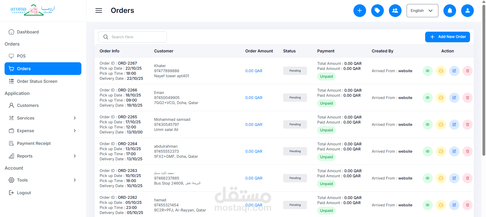The width and height of the screenshot is (486, 217).
Task: Print order ORD-2265
Action: (x=441, y=125)
